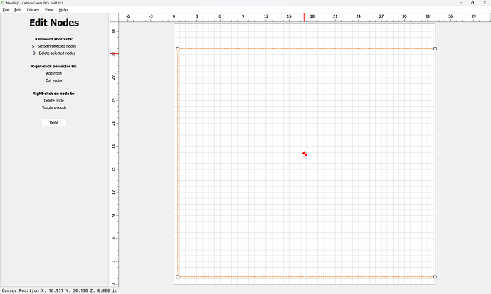491x294 pixels.
Task: Open the File menu
Action: tap(6, 10)
